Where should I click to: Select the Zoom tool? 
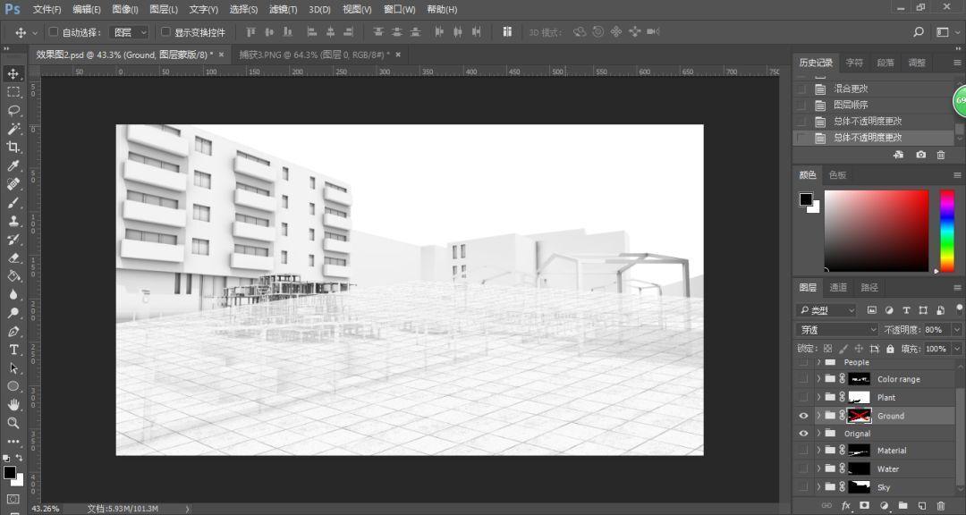(x=13, y=423)
